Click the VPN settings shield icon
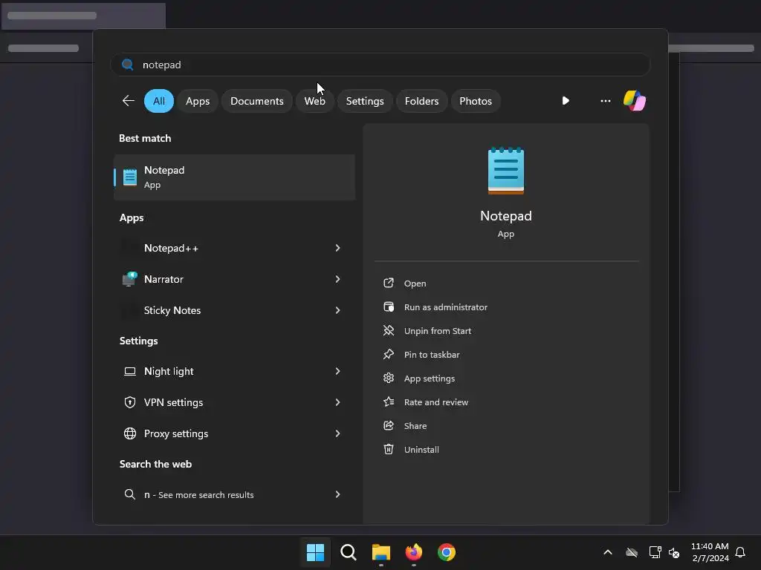Viewport: 761px width, 570px height. (129, 402)
